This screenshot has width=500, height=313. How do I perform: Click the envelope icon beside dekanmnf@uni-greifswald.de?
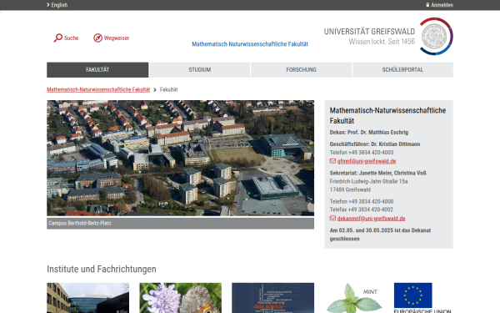tap(332, 218)
